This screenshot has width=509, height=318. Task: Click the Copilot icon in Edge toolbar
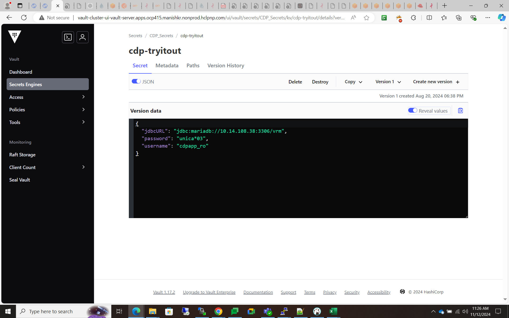coord(501,18)
